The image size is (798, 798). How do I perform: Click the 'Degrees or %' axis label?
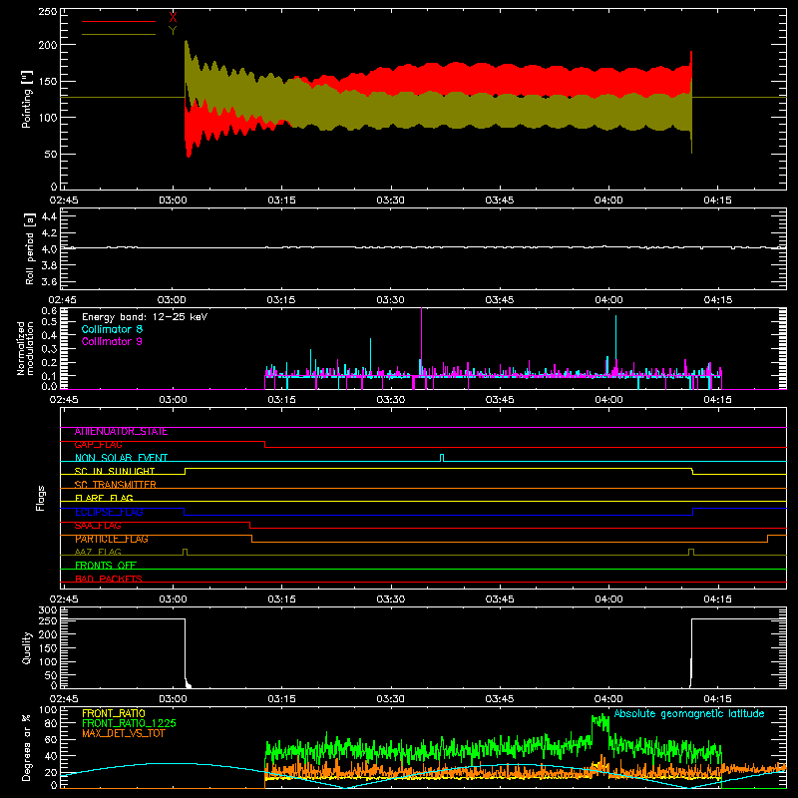point(27,747)
